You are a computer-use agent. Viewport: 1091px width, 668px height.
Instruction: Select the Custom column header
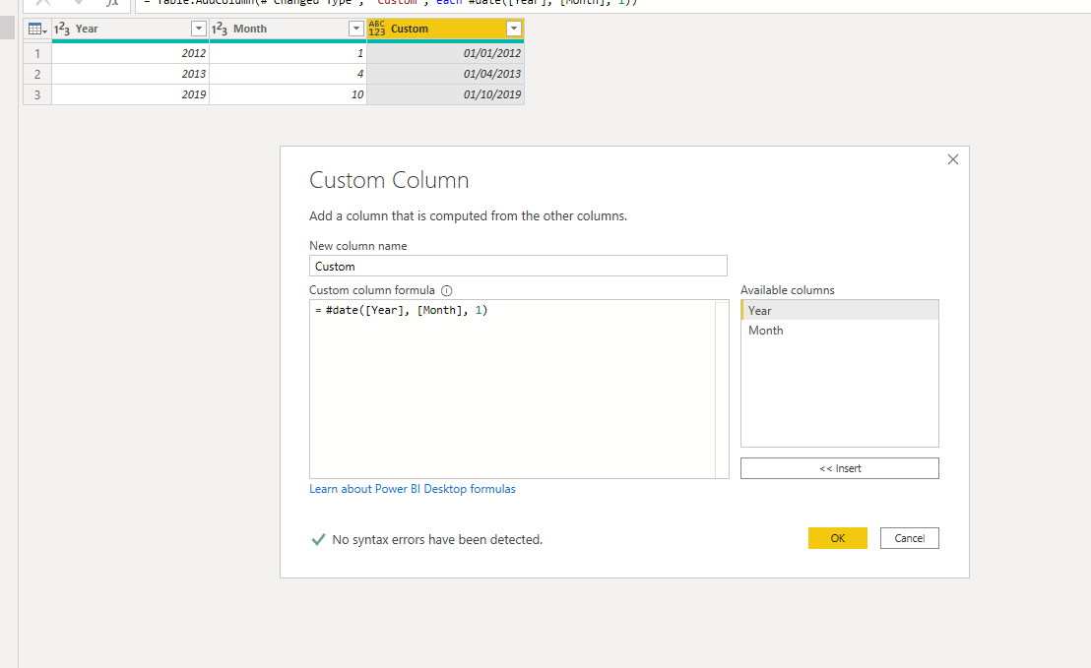point(445,29)
